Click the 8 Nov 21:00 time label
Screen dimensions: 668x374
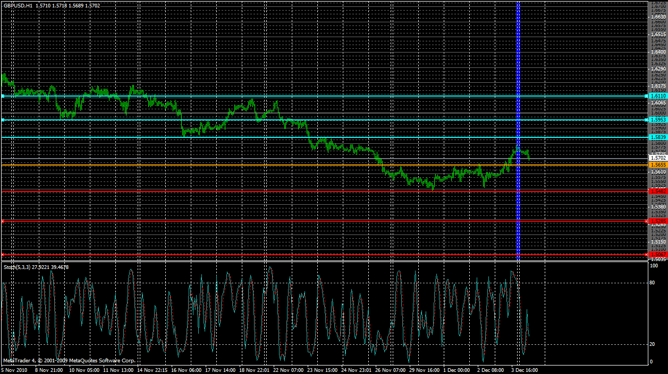(49, 369)
